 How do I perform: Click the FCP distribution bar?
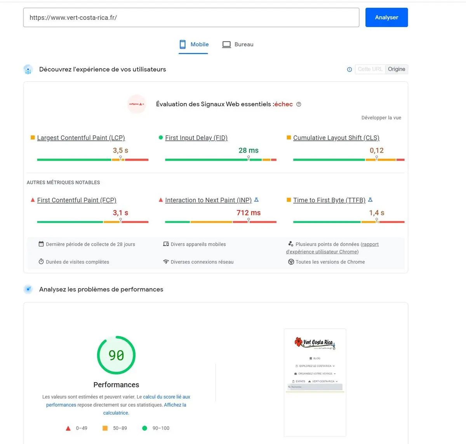[x=93, y=222]
